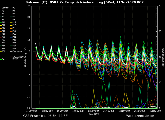Click the P24 legend entry

click(x=3, y=43)
